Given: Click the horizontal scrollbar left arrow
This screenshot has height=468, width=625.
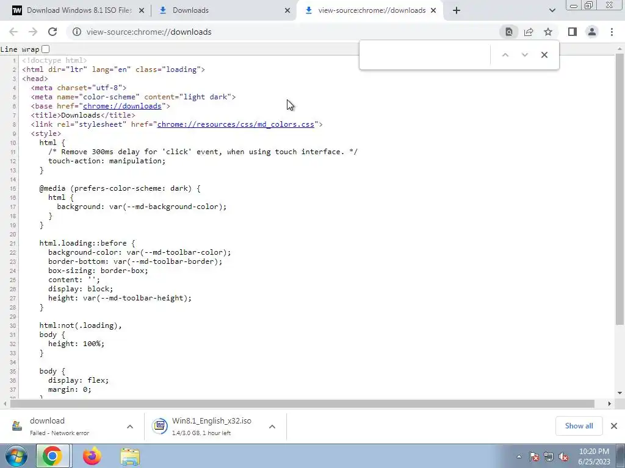Looking at the screenshot, I should pyautogui.click(x=5, y=403).
